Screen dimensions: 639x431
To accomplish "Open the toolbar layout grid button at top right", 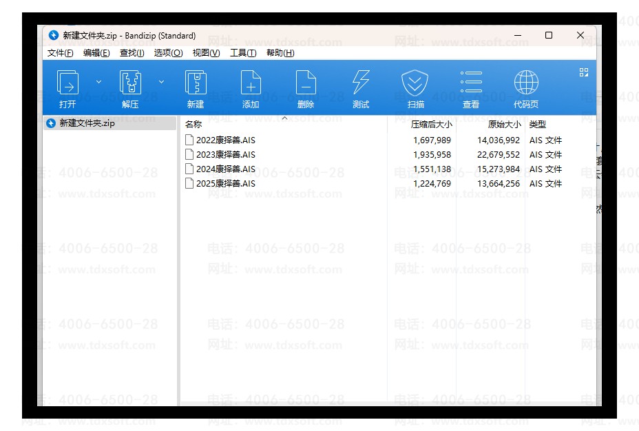I will coord(584,72).
